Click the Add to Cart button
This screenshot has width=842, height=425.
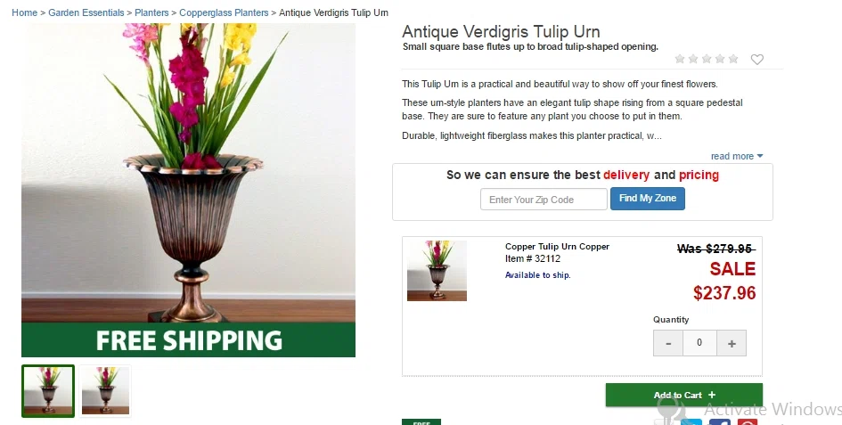[x=684, y=395]
